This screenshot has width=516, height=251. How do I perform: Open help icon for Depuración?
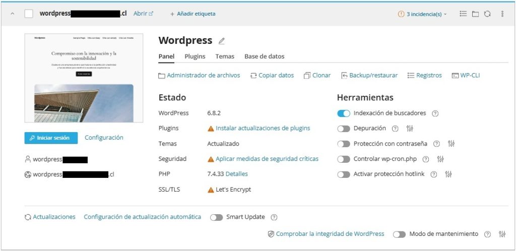[x=395, y=129]
